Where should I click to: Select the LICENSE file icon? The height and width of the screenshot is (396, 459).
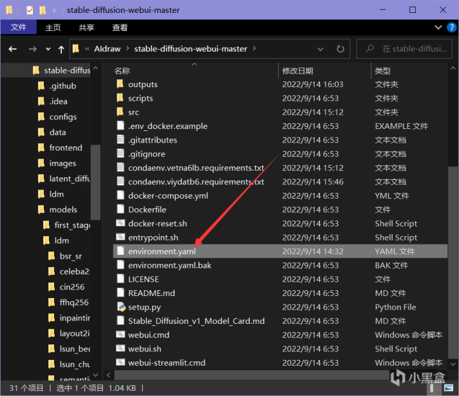pyautogui.click(x=120, y=279)
